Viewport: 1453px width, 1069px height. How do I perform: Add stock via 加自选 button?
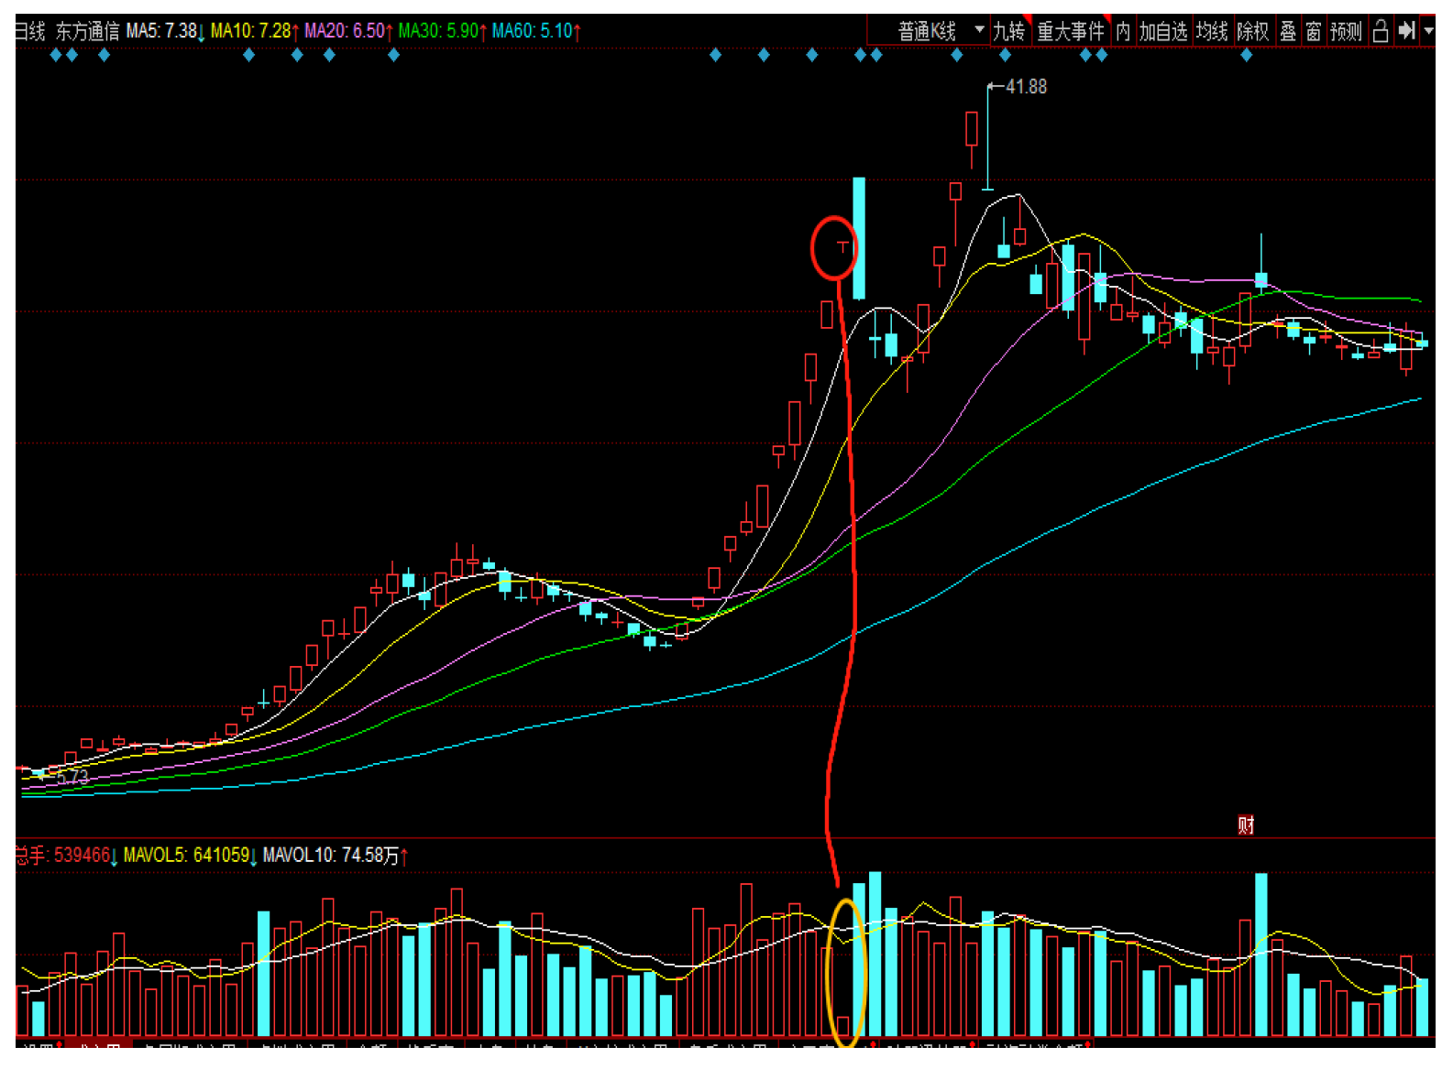pyautogui.click(x=1162, y=31)
